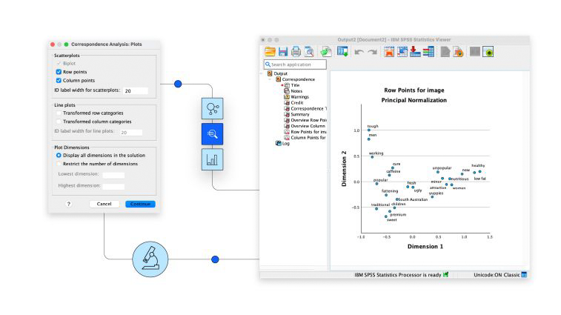The height and width of the screenshot is (315, 561).
Task: Select Credit in the outline tree
Action: 296,103
